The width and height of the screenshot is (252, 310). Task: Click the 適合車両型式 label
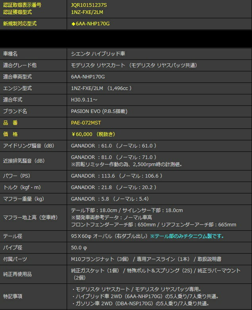[17, 77]
